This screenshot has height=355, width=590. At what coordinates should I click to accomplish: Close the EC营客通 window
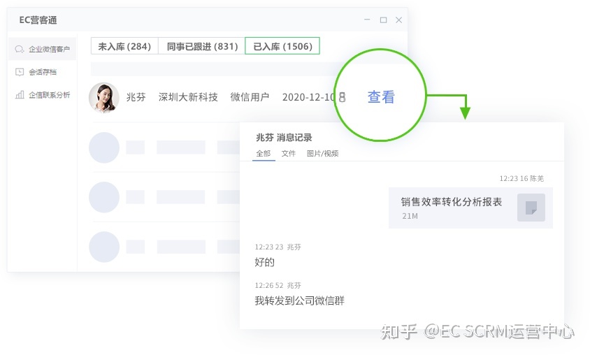coord(399,20)
